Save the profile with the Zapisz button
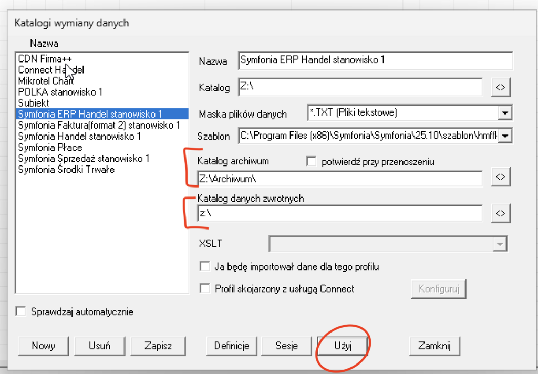The width and height of the screenshot is (538, 374). click(158, 346)
